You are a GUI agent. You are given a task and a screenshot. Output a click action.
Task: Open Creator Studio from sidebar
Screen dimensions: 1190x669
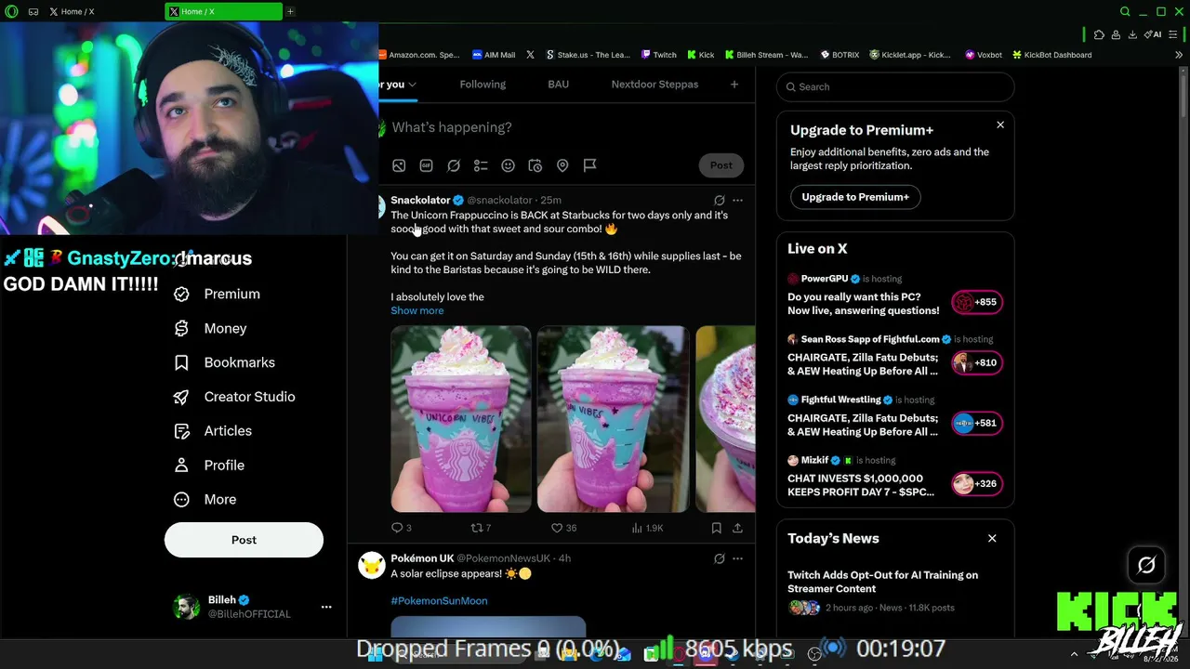(234, 398)
